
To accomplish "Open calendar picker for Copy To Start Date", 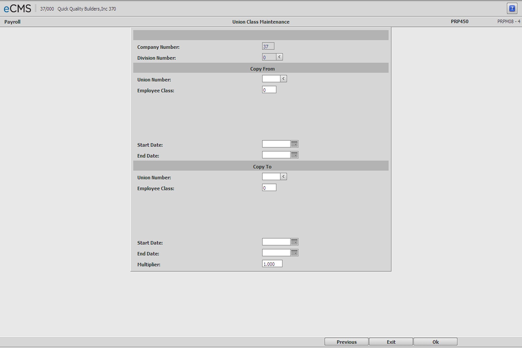I will [x=294, y=242].
